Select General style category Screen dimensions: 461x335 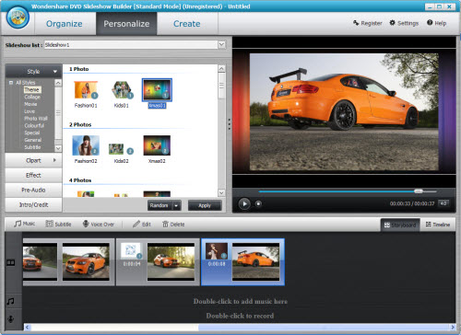(x=33, y=140)
